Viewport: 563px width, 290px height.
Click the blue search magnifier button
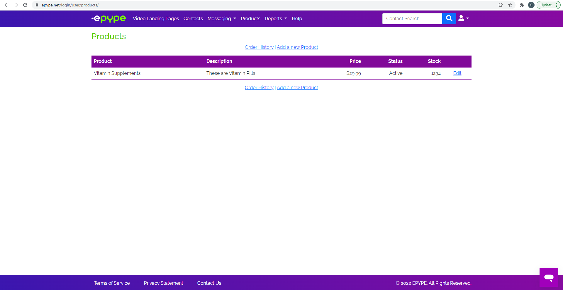449,18
